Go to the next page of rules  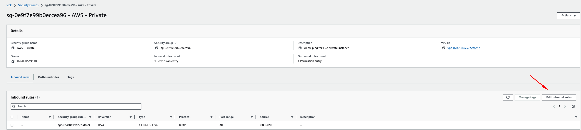[565, 106]
